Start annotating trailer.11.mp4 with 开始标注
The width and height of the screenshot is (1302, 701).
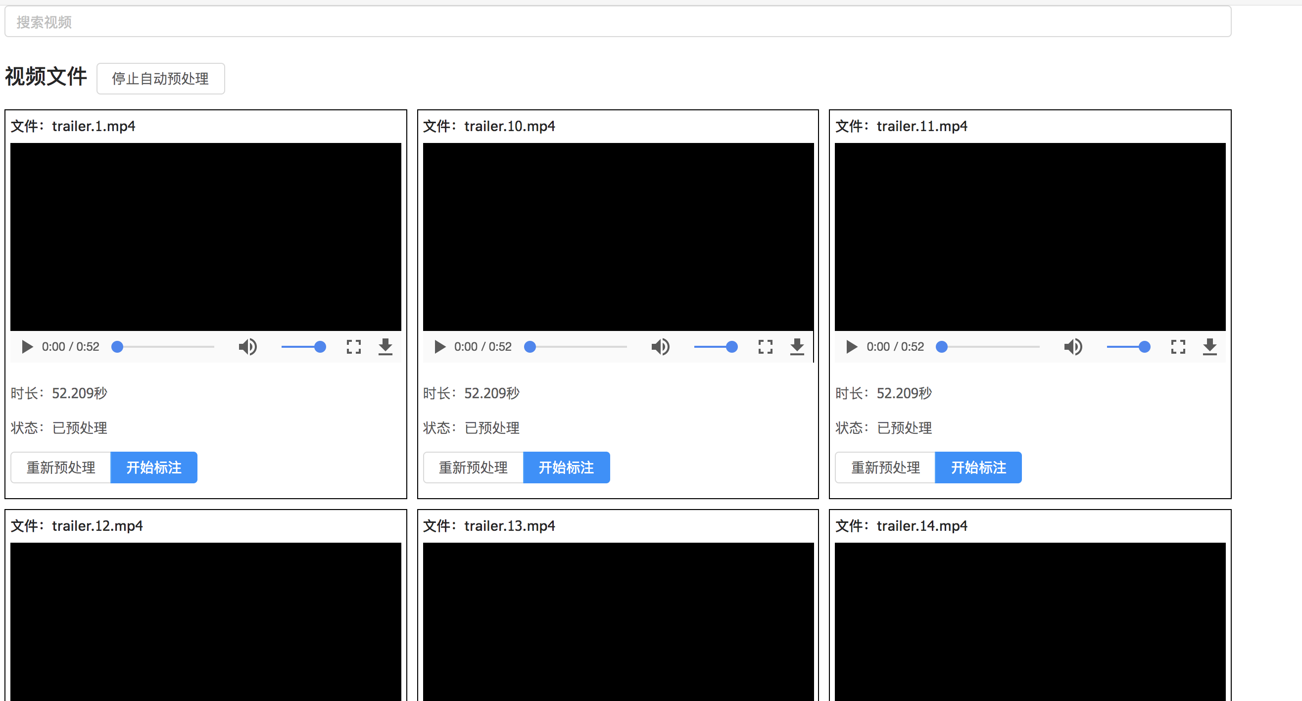[978, 467]
